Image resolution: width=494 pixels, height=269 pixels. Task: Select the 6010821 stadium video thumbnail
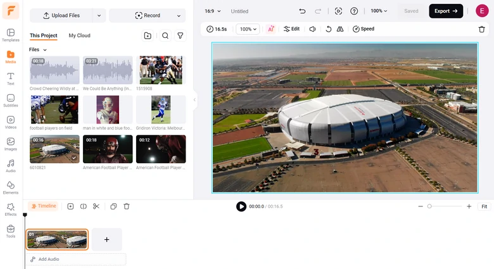pos(54,149)
